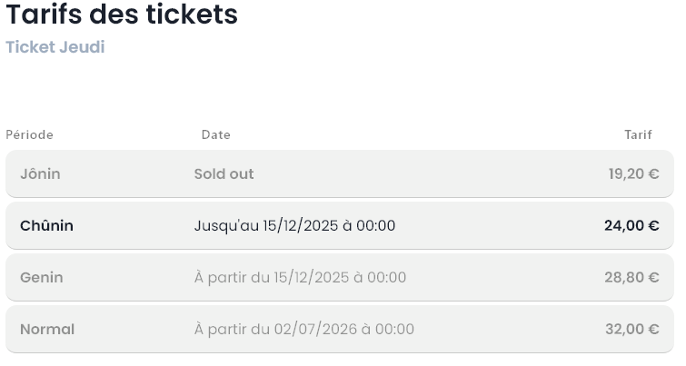This screenshot has height=366, width=686.
Task: Click the 'Sold out' status text
Action: coord(224,173)
